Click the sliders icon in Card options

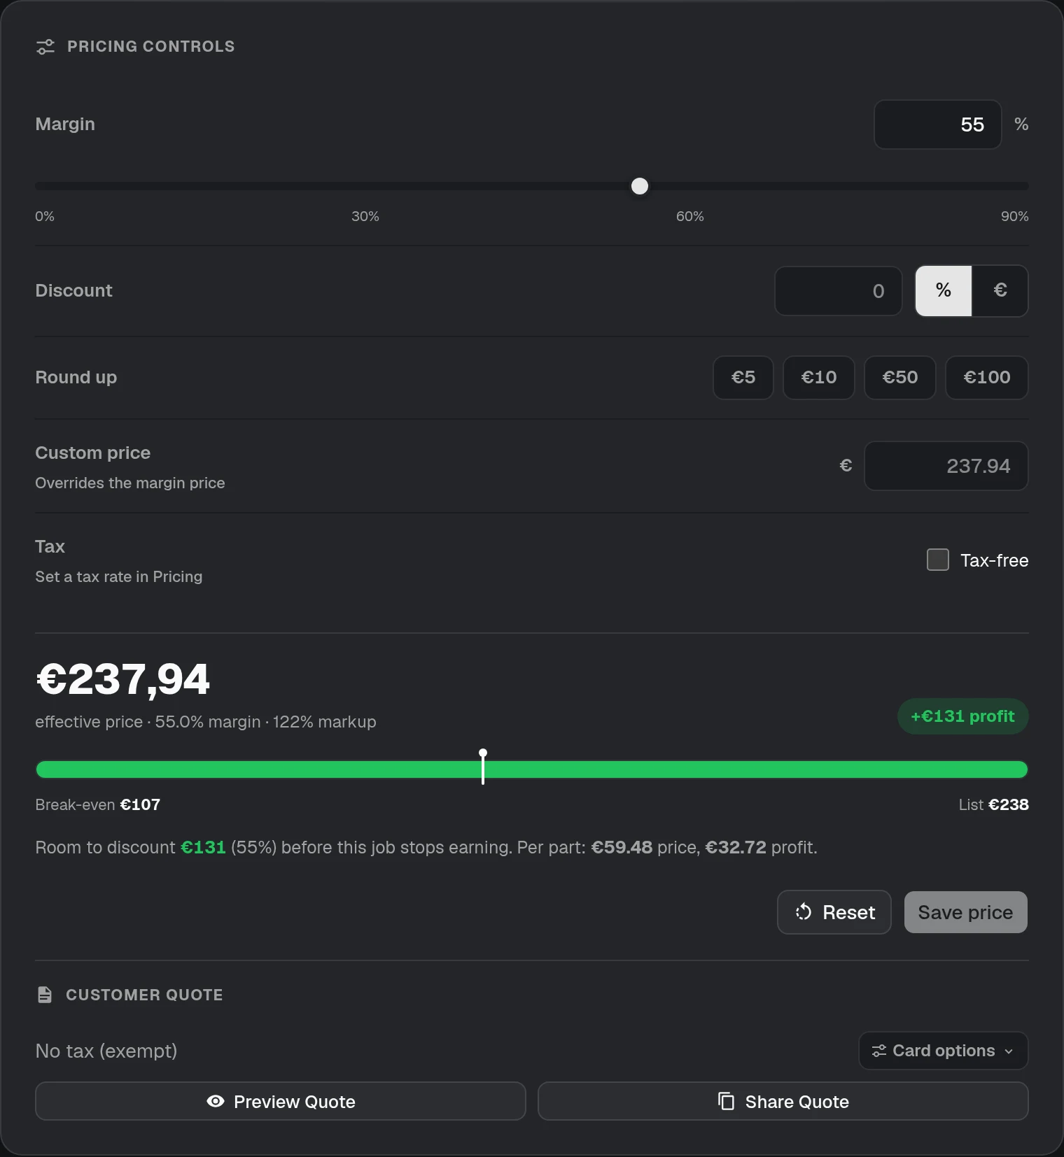pyautogui.click(x=879, y=1051)
